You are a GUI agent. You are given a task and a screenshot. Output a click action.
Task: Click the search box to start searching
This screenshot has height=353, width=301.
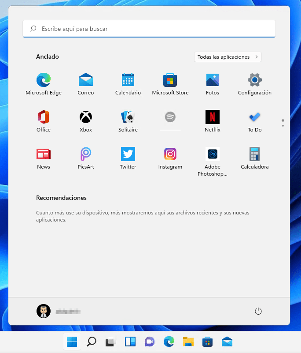(149, 29)
